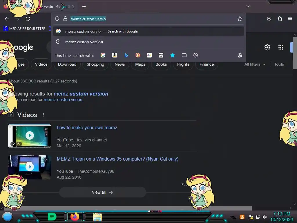Search open tabs icon
The width and height of the screenshot is (297, 223).
click(x=184, y=55)
